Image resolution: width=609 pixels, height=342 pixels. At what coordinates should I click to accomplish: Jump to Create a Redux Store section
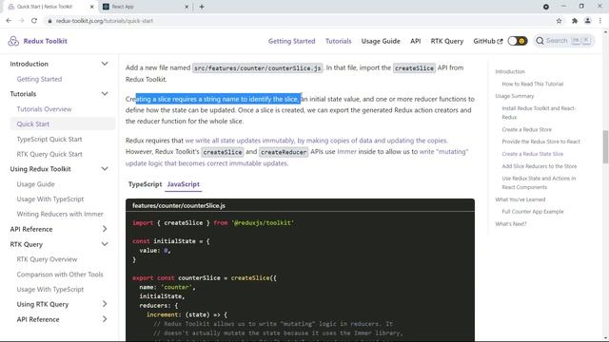click(526, 129)
